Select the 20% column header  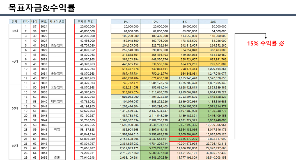tap(213, 22)
